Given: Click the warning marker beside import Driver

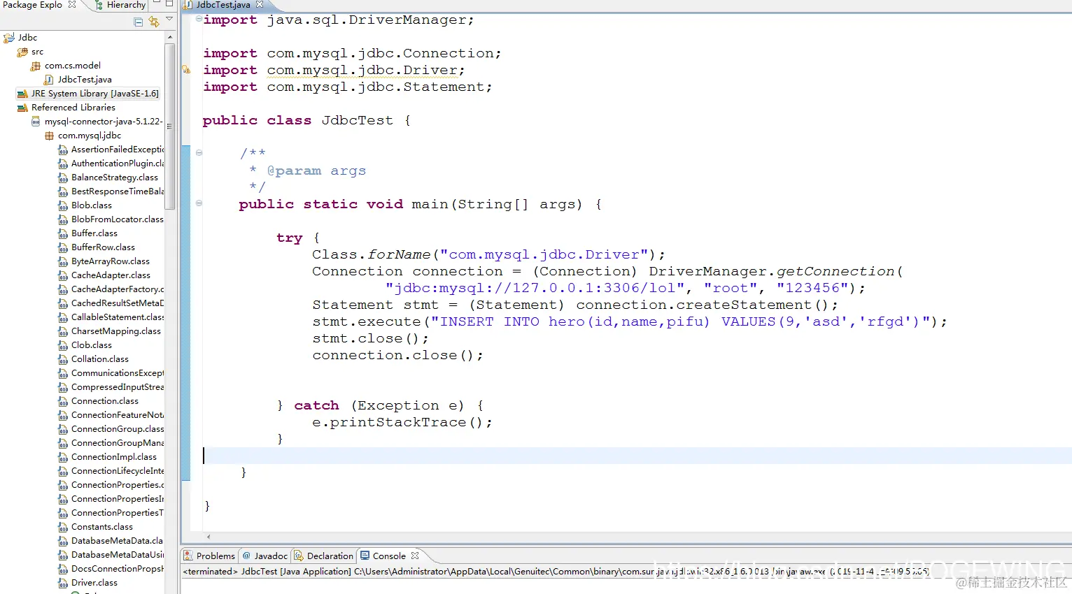Looking at the screenshot, I should (186, 69).
